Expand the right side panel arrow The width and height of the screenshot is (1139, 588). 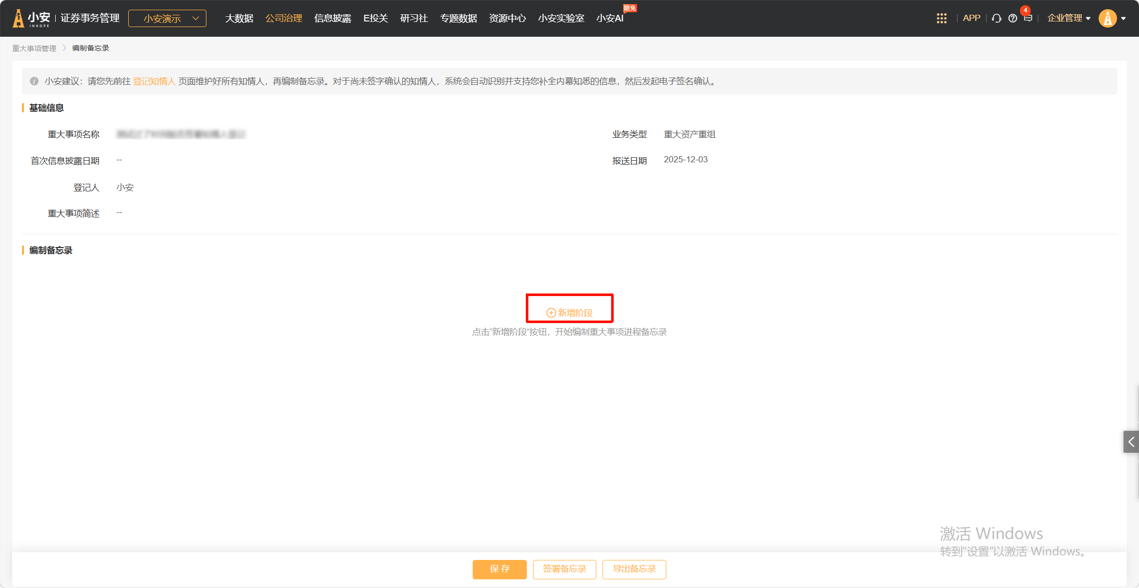click(x=1131, y=442)
